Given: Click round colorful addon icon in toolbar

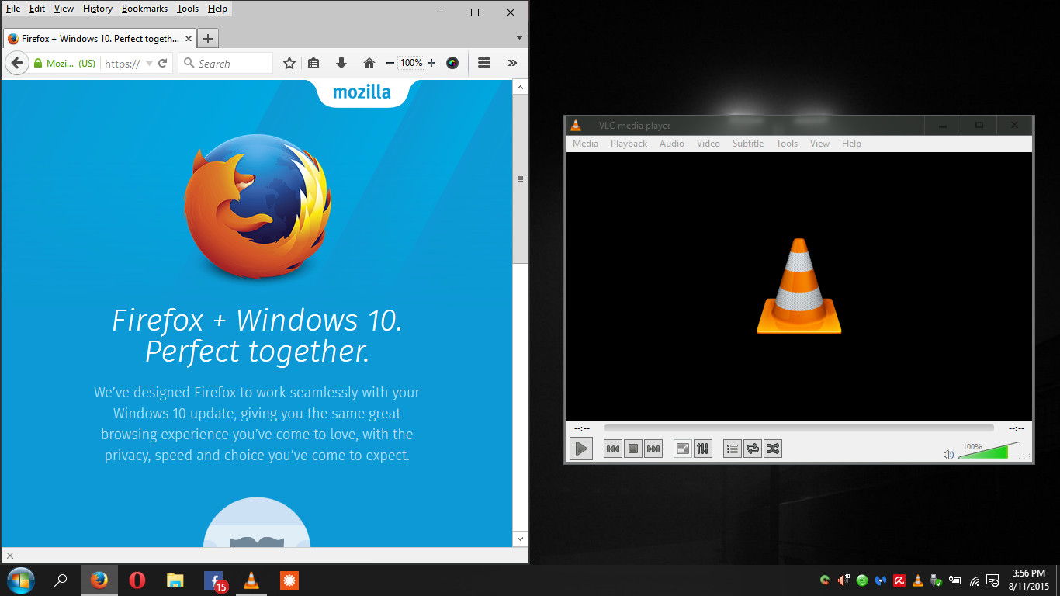Looking at the screenshot, I should pyautogui.click(x=452, y=64).
